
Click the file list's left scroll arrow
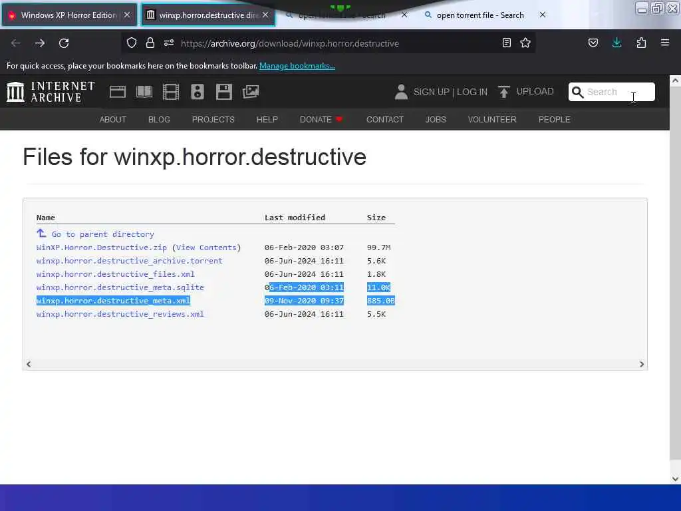pyautogui.click(x=29, y=364)
